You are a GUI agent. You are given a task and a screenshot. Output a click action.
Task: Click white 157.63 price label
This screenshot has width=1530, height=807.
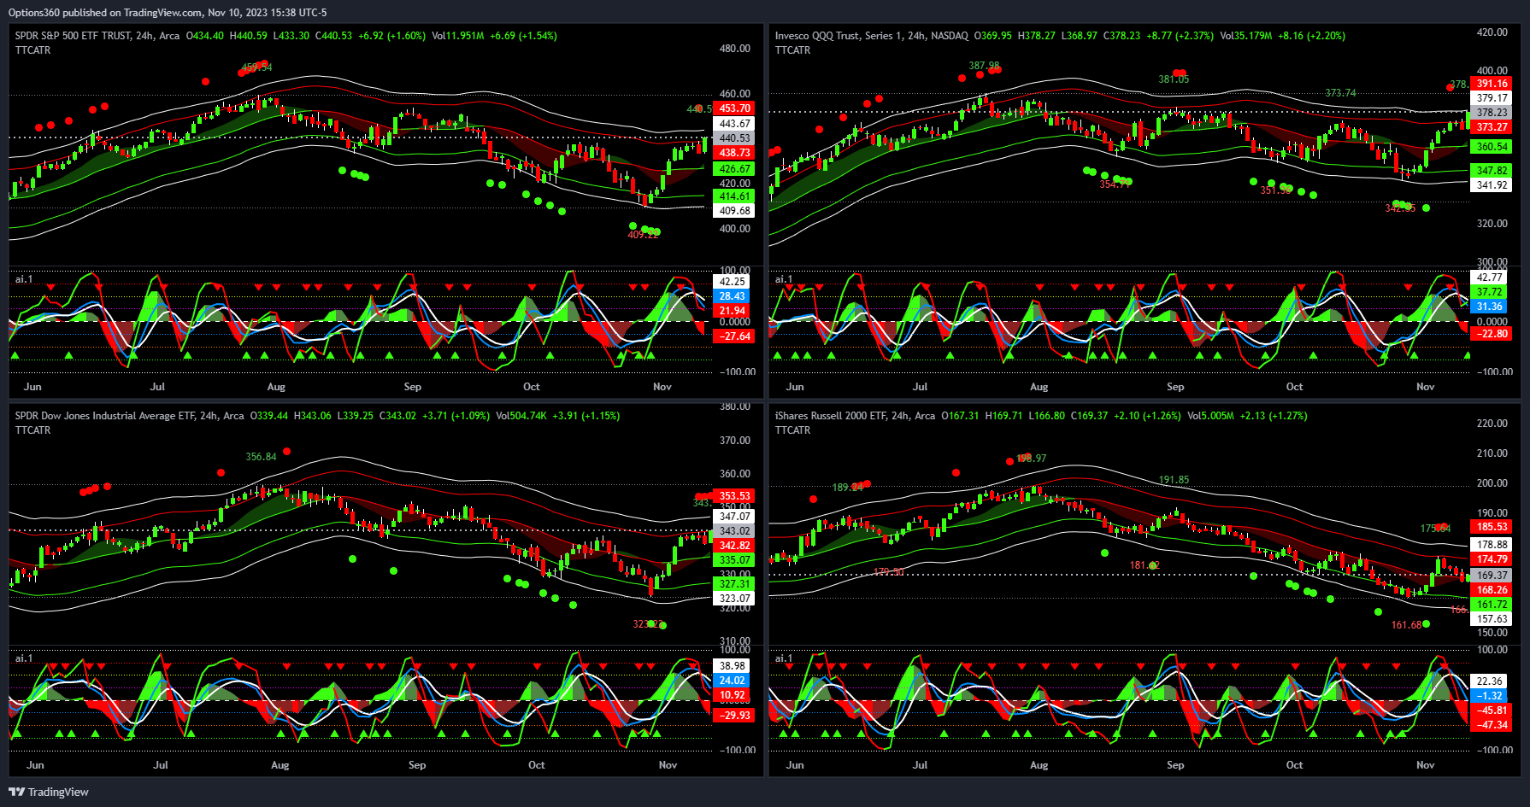[1492, 619]
